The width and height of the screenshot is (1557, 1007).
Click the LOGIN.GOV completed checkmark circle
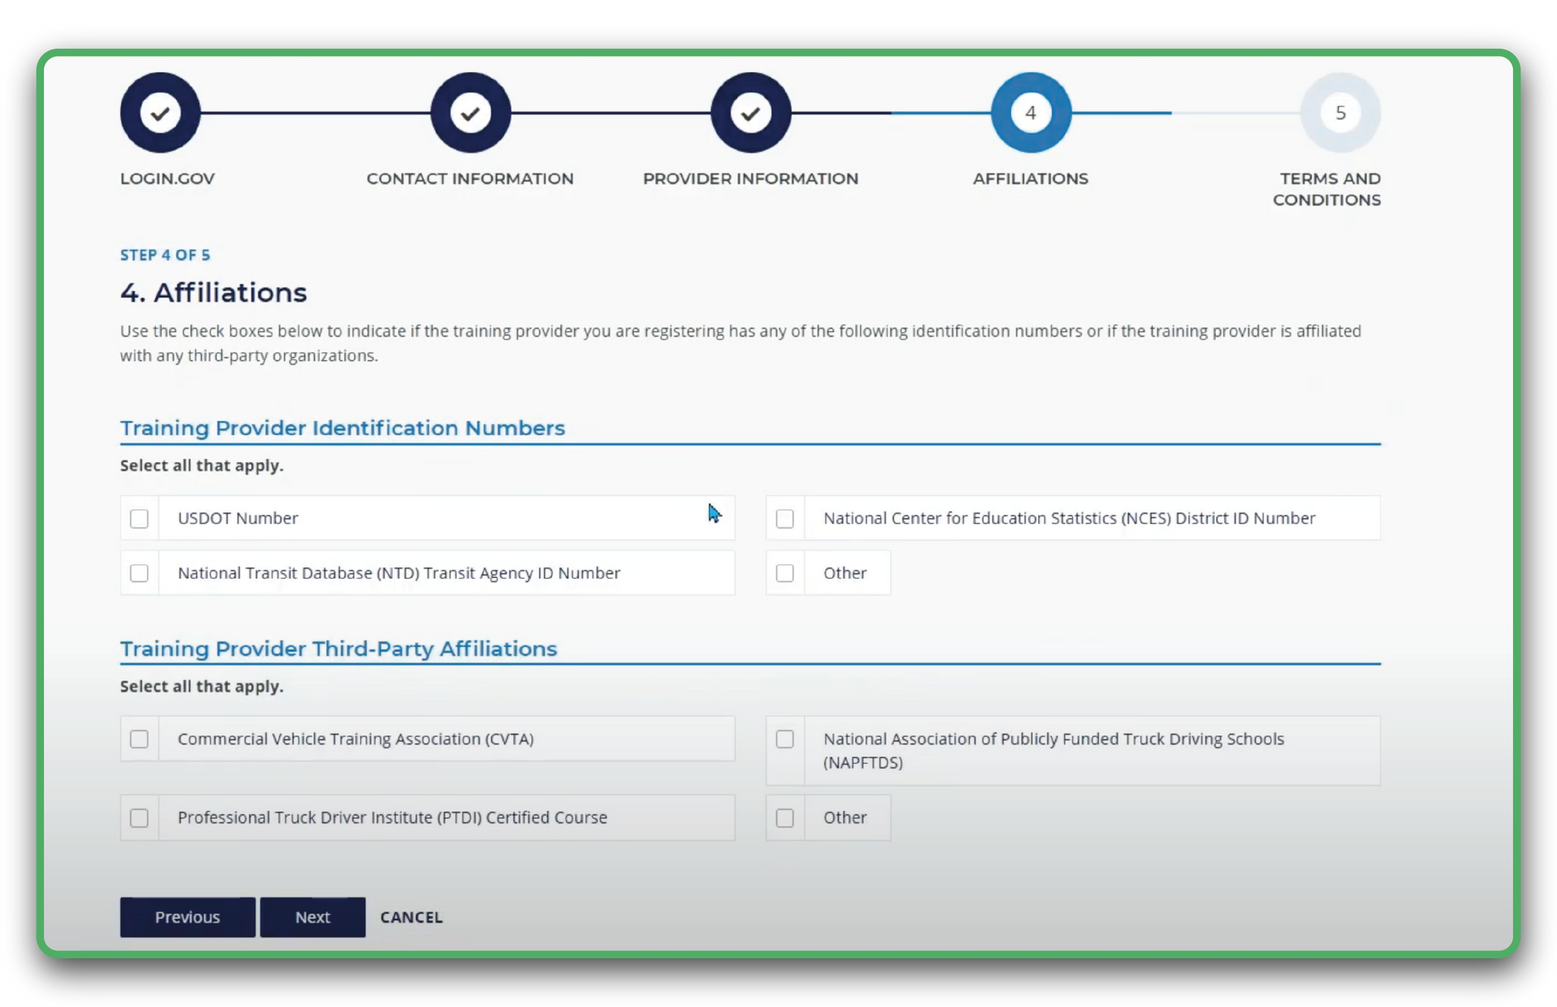[x=160, y=113]
